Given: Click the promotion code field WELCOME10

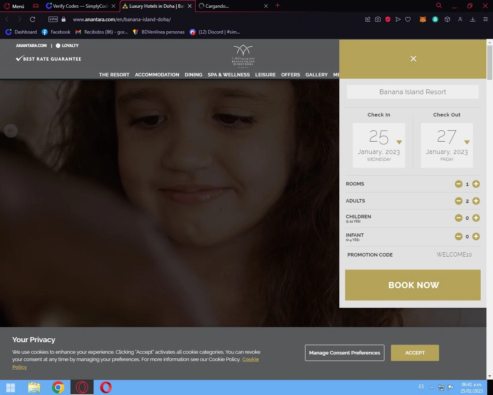Looking at the screenshot, I should click(x=454, y=255).
